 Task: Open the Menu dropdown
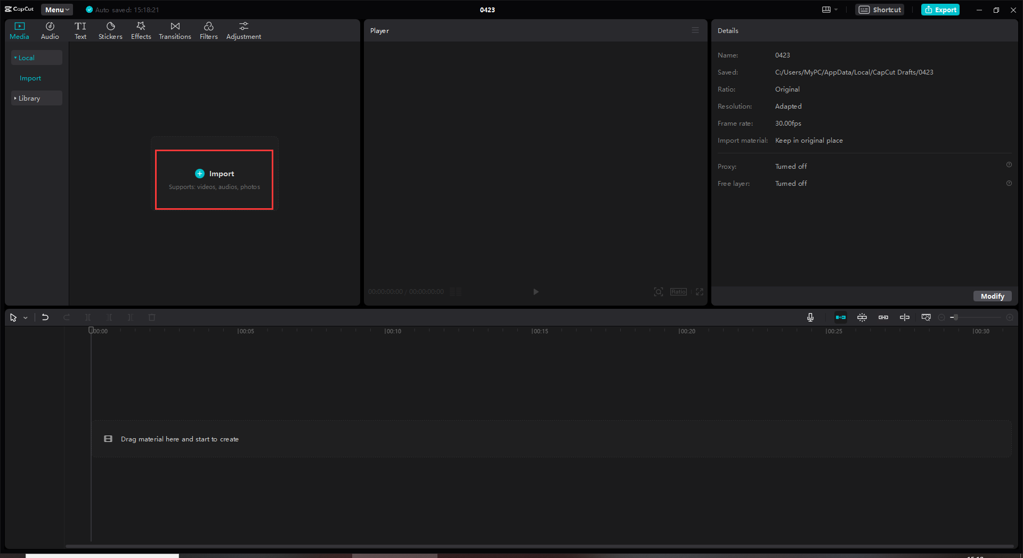(56, 9)
